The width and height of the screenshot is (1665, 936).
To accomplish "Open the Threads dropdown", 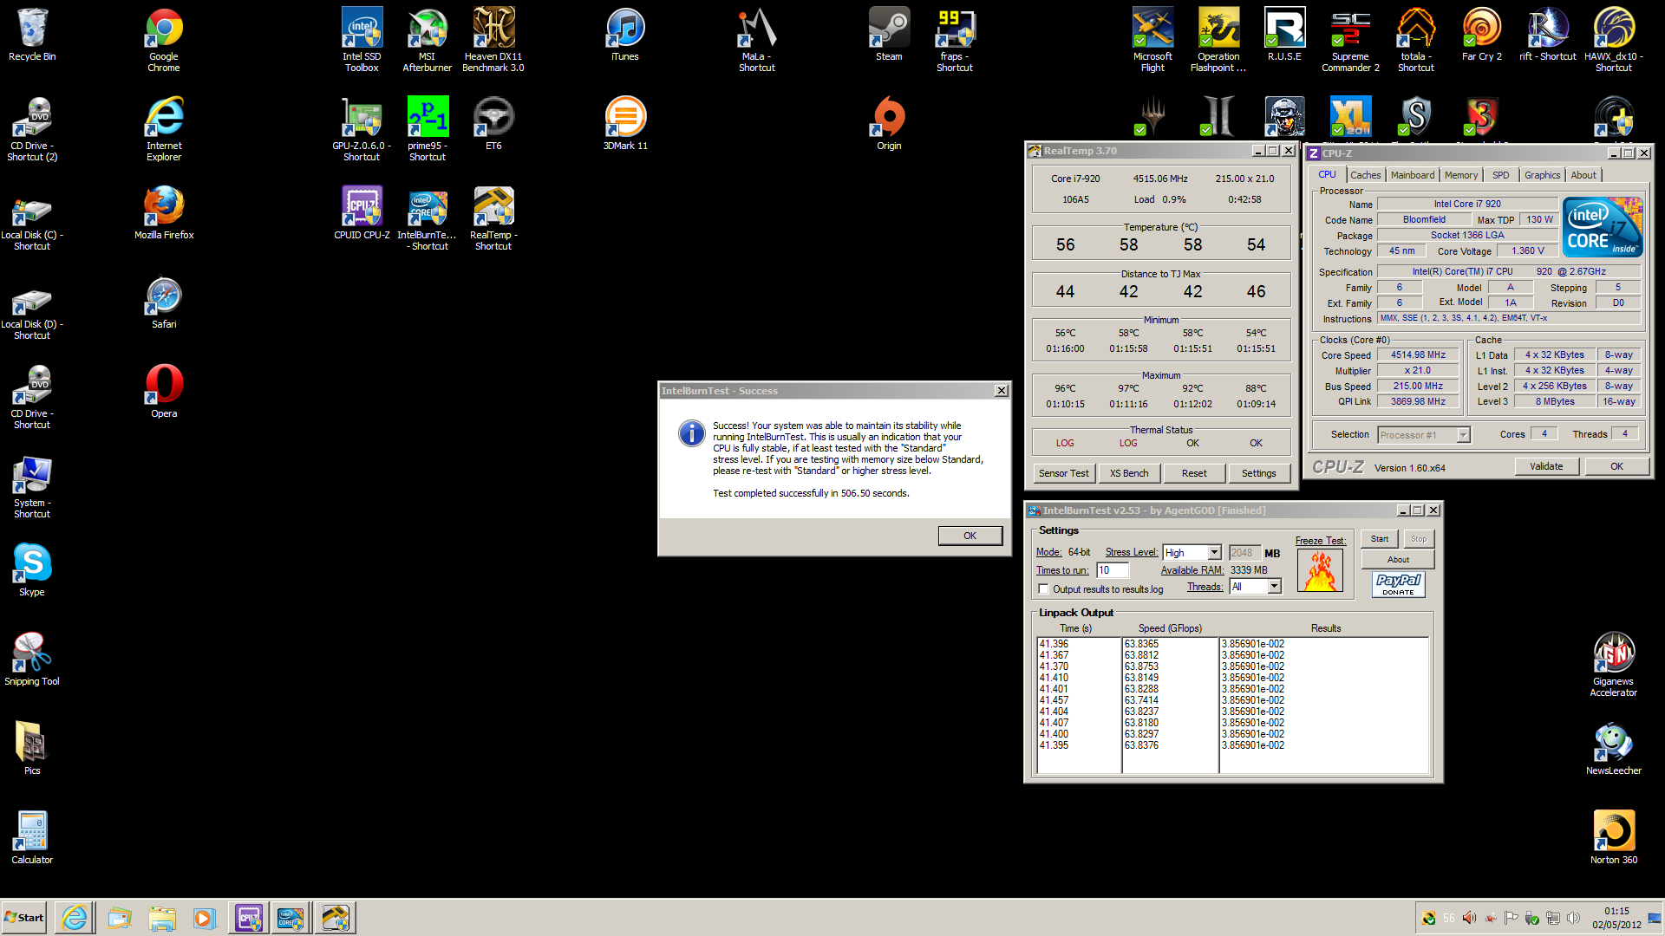I will (x=1274, y=587).
